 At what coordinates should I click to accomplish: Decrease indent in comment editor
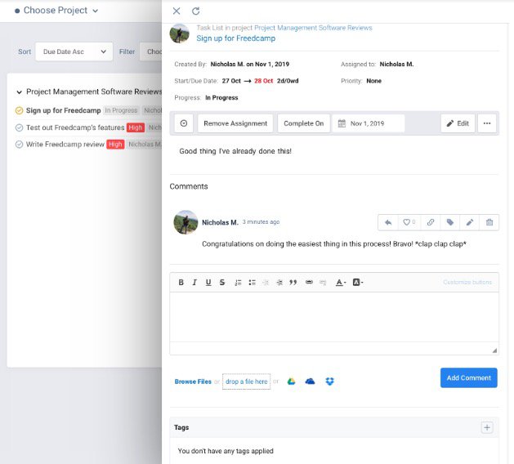(x=266, y=283)
